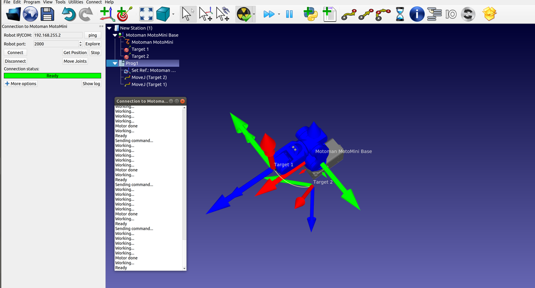
Task: Add a Show Message instruction
Action: coord(417,14)
